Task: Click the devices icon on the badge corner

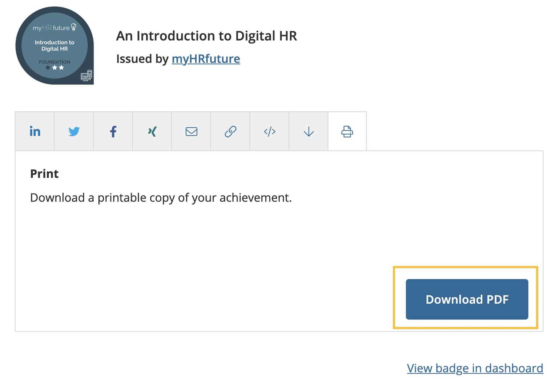Action: pos(87,75)
